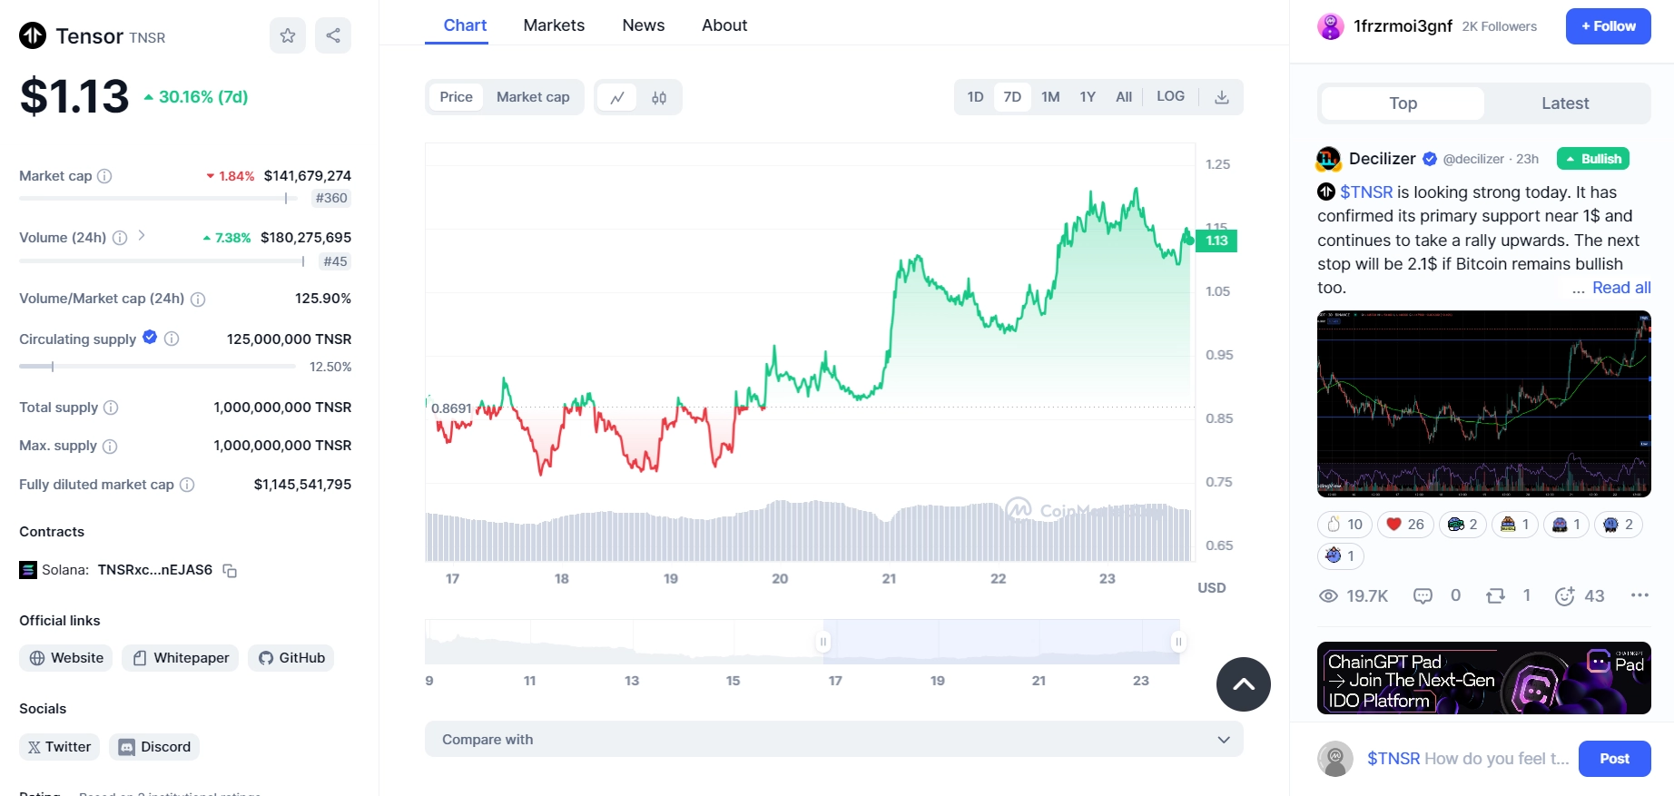Open the official Website link
This screenshot has height=796, width=1674.
65,658
